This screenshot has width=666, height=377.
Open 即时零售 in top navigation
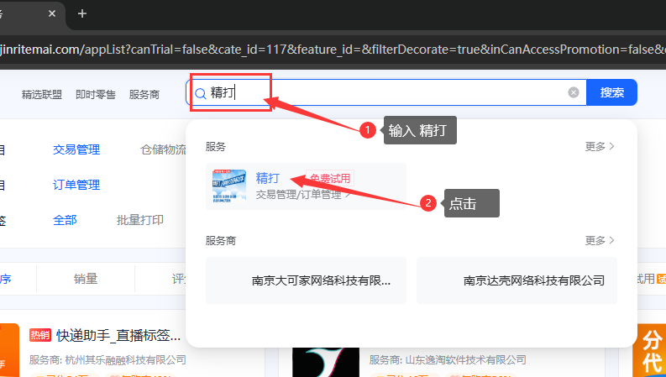click(x=96, y=94)
